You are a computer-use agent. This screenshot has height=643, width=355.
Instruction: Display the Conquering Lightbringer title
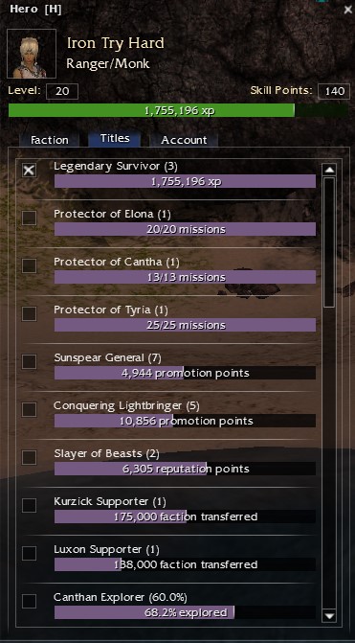29,409
